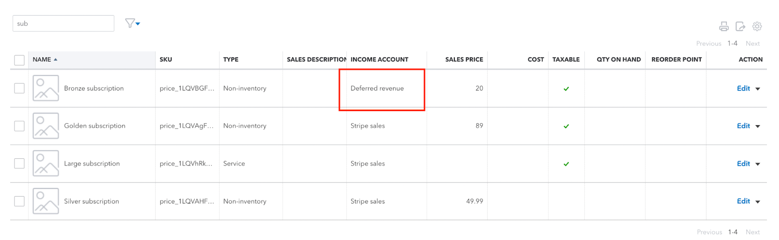The width and height of the screenshot is (779, 240).
Task: Click the top Next pagination link
Action: 753,43
